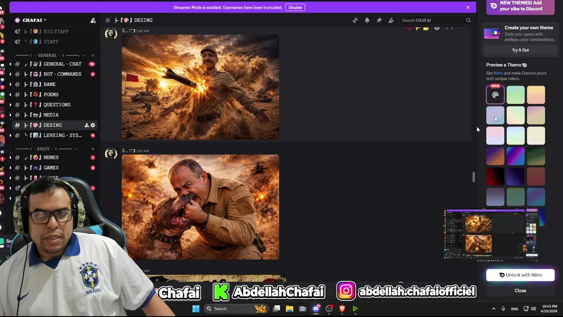Open the explosion man image at 7:45 AM

[x=200, y=87]
